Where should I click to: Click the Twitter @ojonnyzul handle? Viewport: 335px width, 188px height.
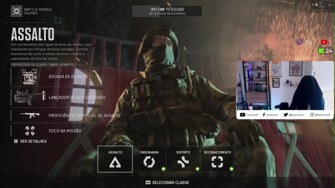click(294, 115)
